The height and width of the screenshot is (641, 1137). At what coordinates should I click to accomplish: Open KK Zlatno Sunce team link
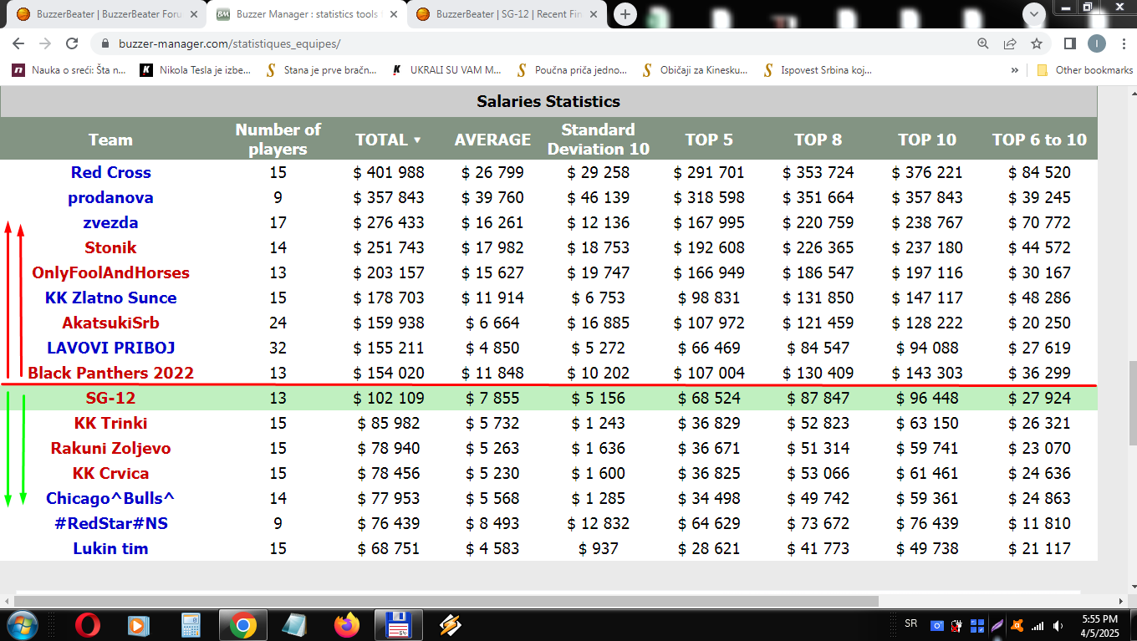[x=111, y=298]
